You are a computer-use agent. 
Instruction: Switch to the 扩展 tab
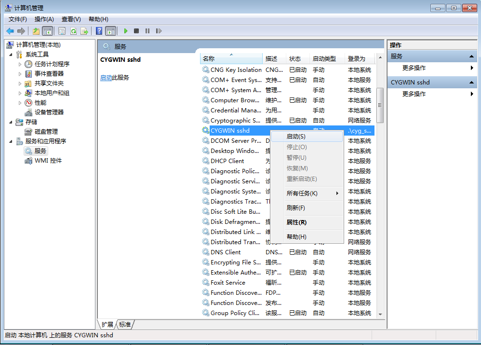pyautogui.click(x=107, y=324)
